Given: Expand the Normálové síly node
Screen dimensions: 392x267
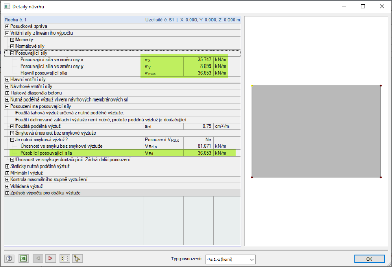Looking at the screenshot, I should pos(12,46).
